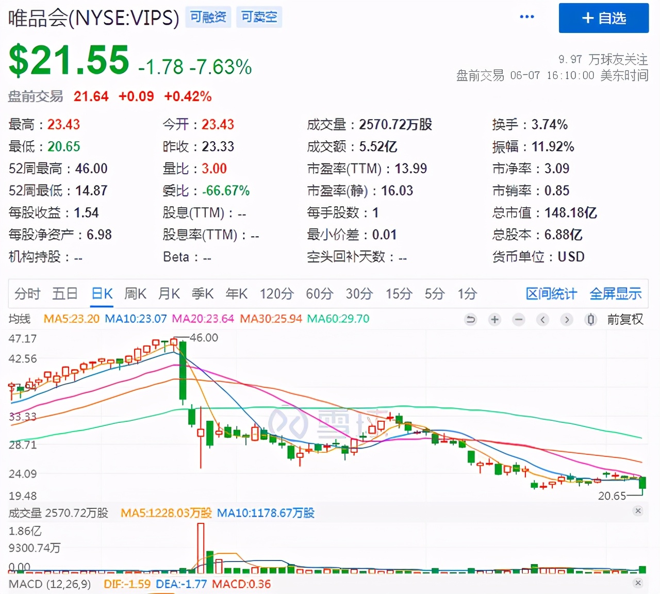This screenshot has width=660, height=594.
Task: Click the 市盈率(静) value 16.03
Action: point(397,191)
